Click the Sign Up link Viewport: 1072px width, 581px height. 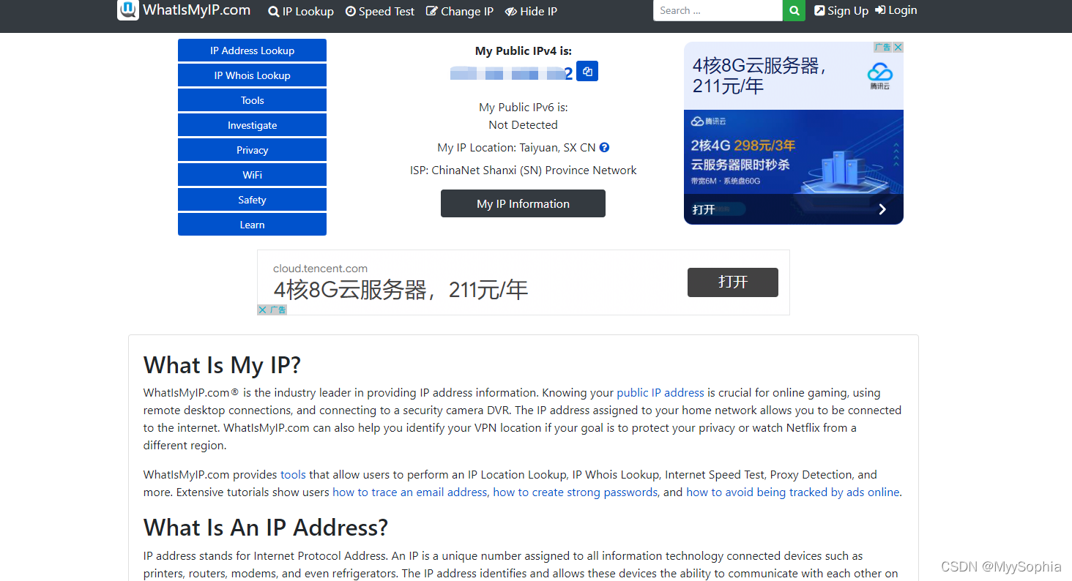pos(841,10)
